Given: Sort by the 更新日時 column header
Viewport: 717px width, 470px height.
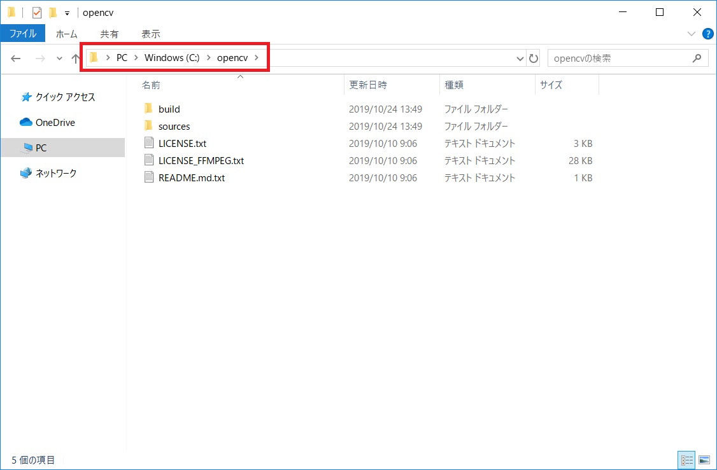Looking at the screenshot, I should pos(367,85).
